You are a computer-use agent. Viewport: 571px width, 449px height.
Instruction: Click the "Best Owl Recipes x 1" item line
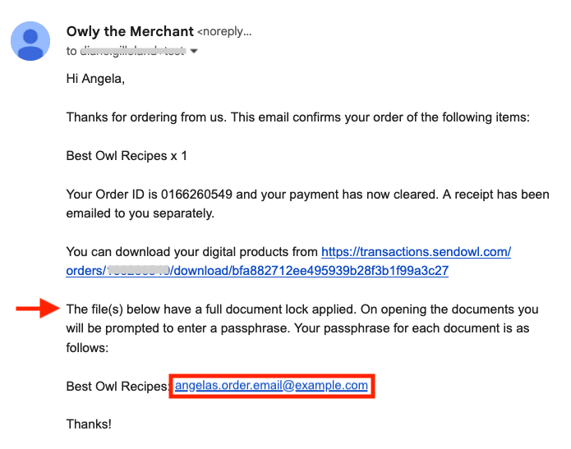pos(127,156)
